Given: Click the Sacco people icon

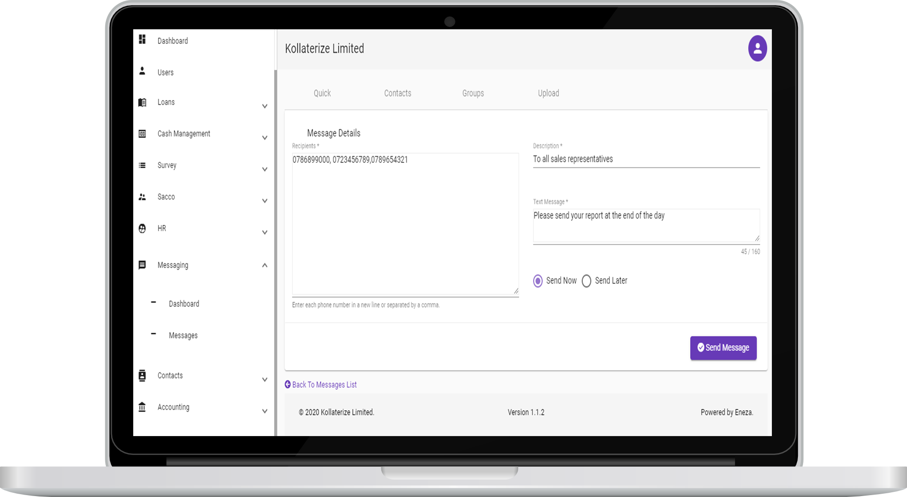Looking at the screenshot, I should point(142,197).
